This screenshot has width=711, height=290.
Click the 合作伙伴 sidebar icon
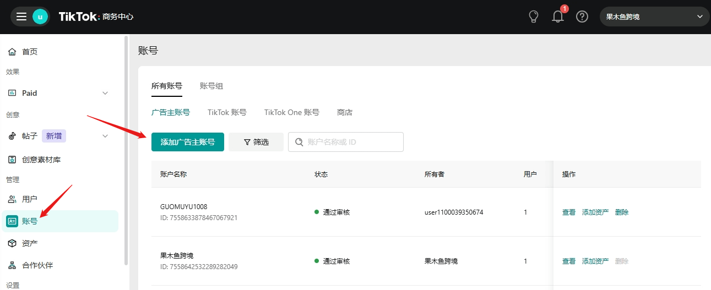12,265
